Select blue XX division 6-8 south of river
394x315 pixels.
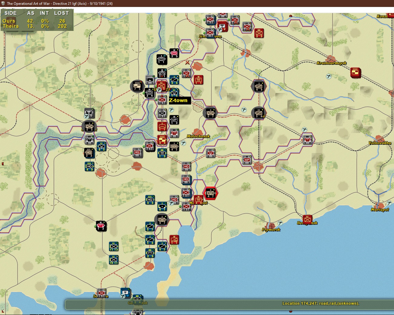101,146
